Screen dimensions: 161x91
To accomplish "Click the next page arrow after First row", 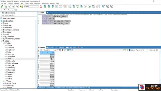I will point(149,50).
